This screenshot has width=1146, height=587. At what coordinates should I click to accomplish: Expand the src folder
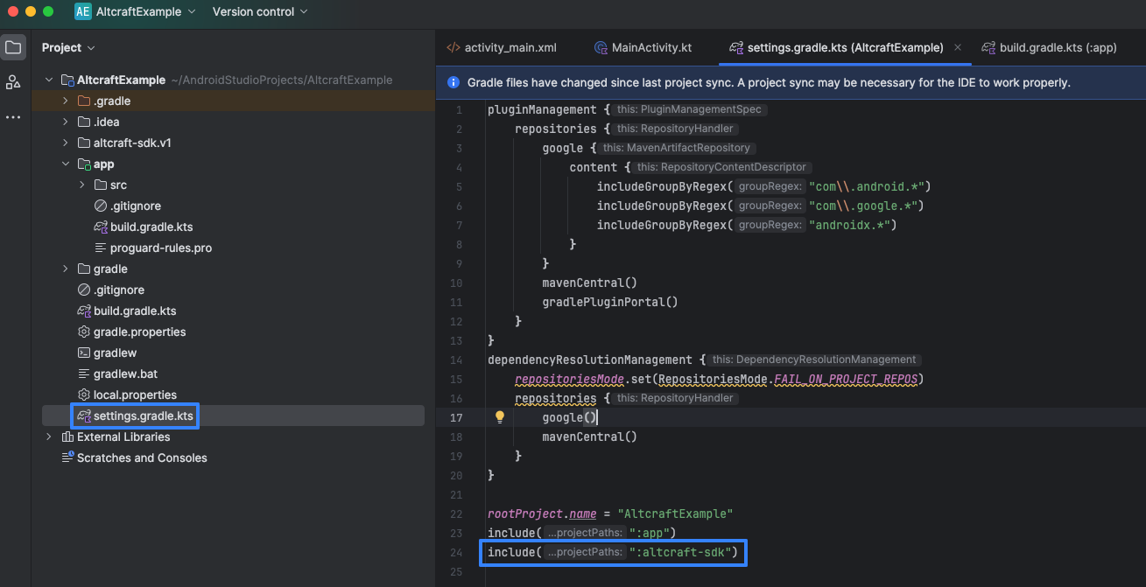click(x=82, y=185)
